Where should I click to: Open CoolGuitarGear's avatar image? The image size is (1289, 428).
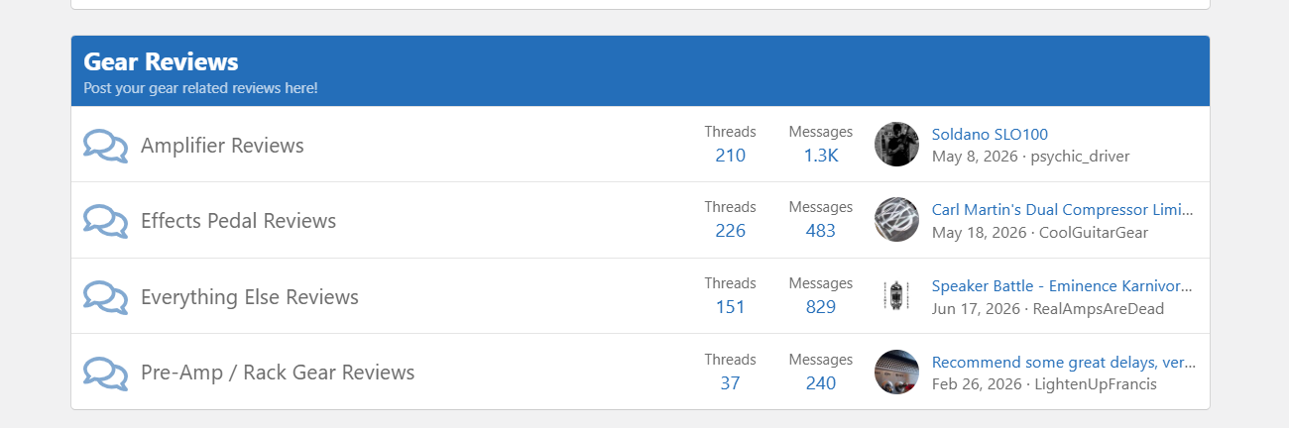(x=896, y=220)
